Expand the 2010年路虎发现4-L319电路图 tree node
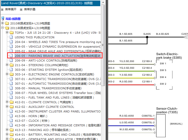188x140 pixels. 2,23
